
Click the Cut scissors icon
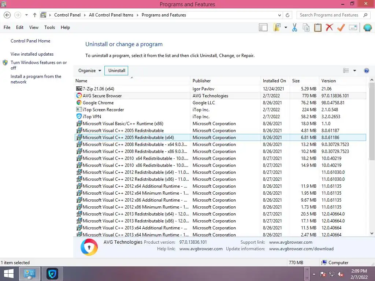coord(294,27)
